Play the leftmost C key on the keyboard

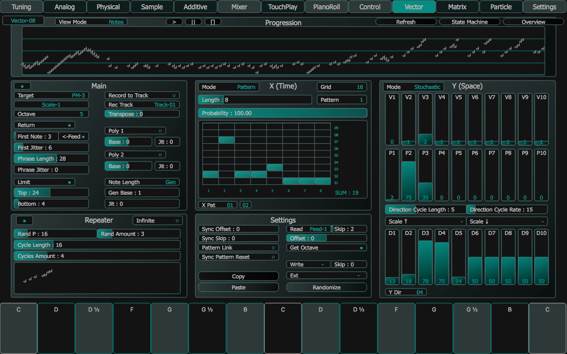click(x=19, y=327)
